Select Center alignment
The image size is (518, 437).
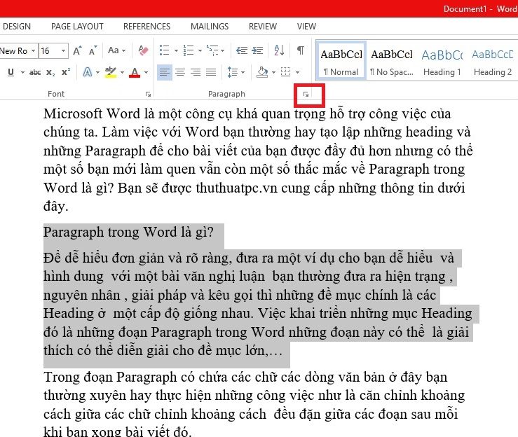point(180,72)
